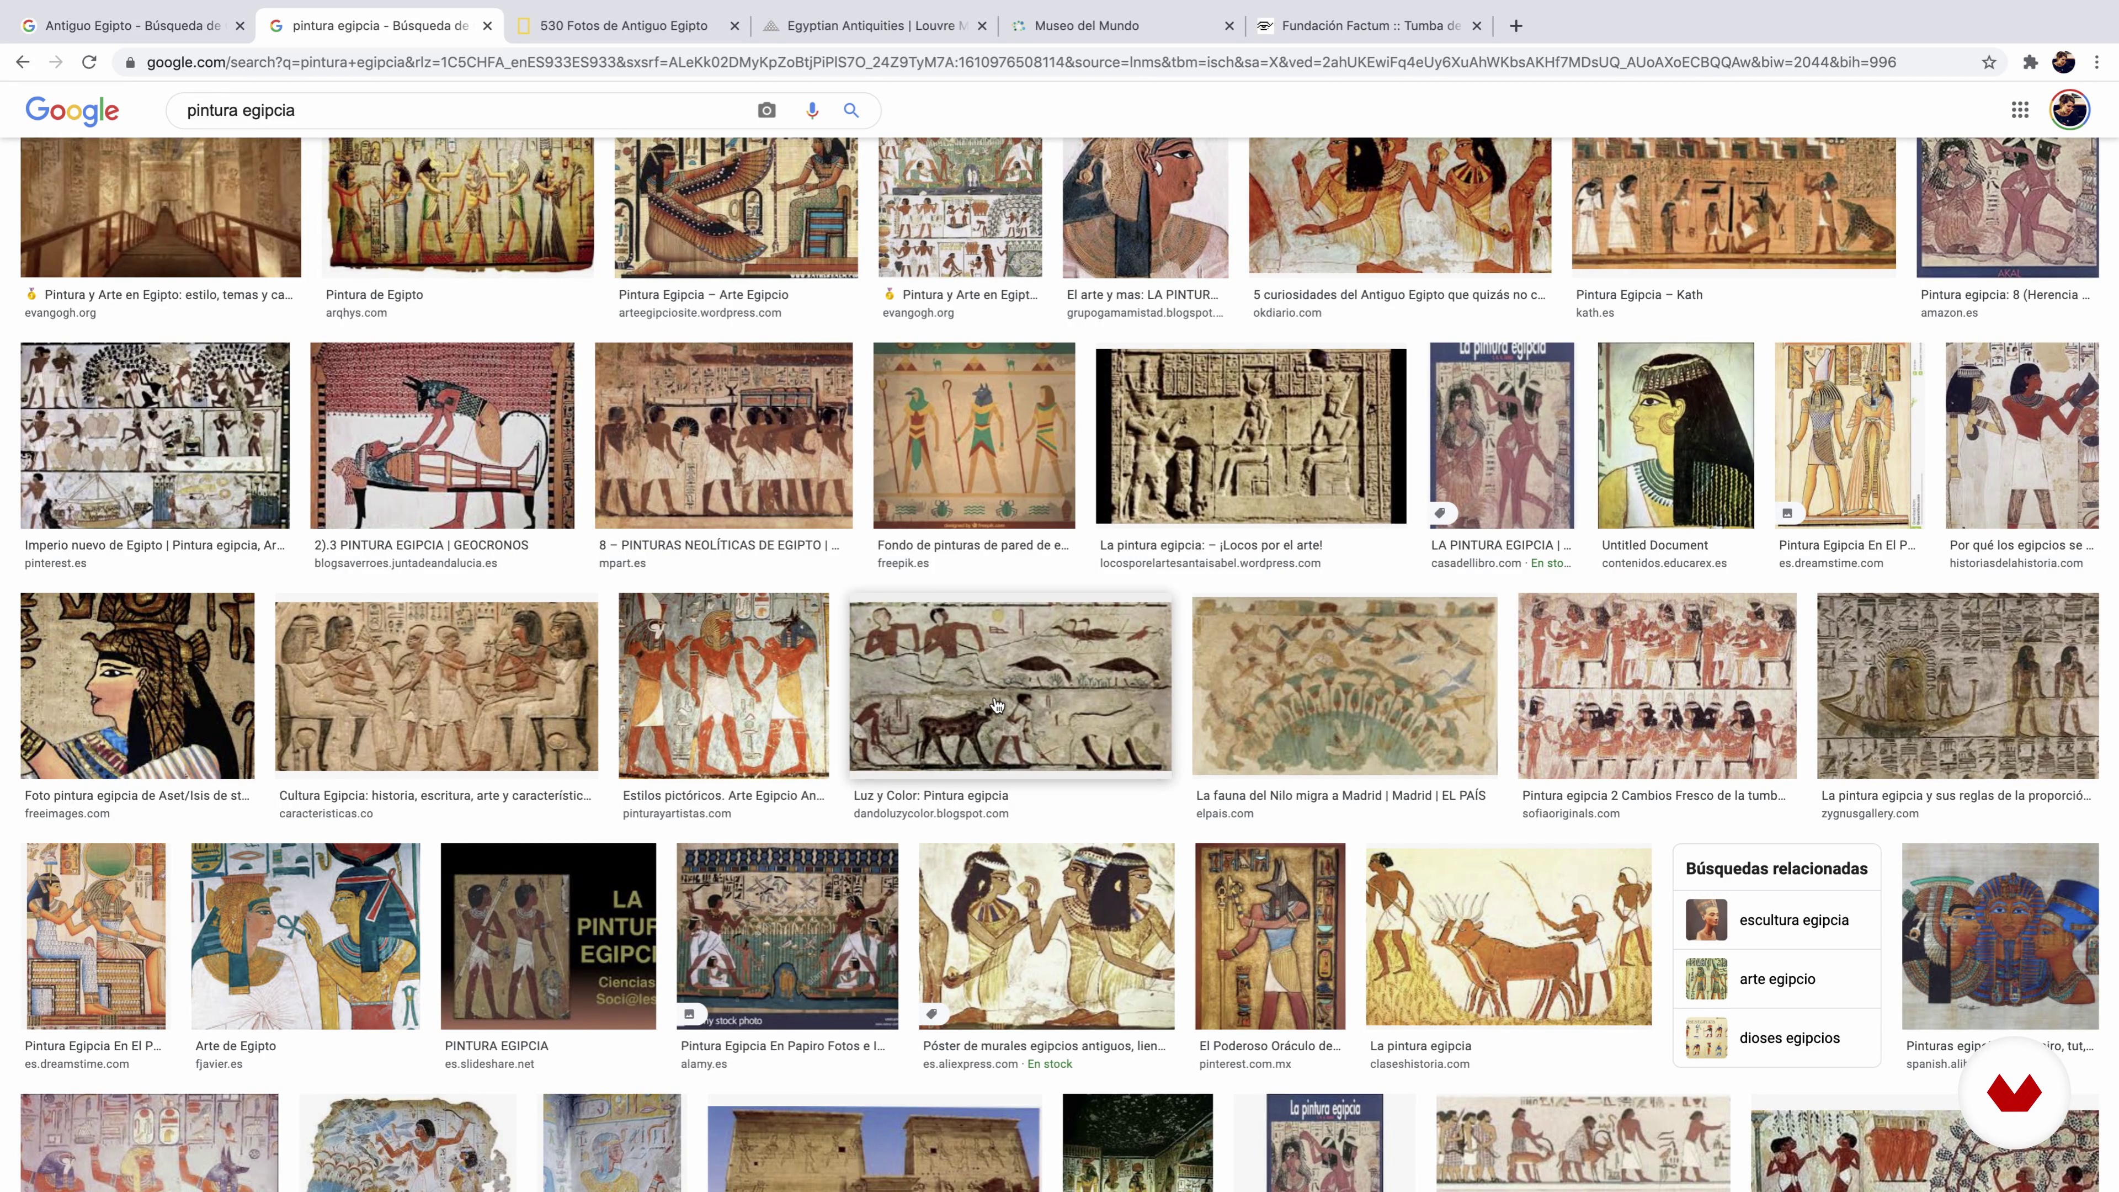Open related search 'arte egipcio'
The image size is (2119, 1192).
(1777, 979)
